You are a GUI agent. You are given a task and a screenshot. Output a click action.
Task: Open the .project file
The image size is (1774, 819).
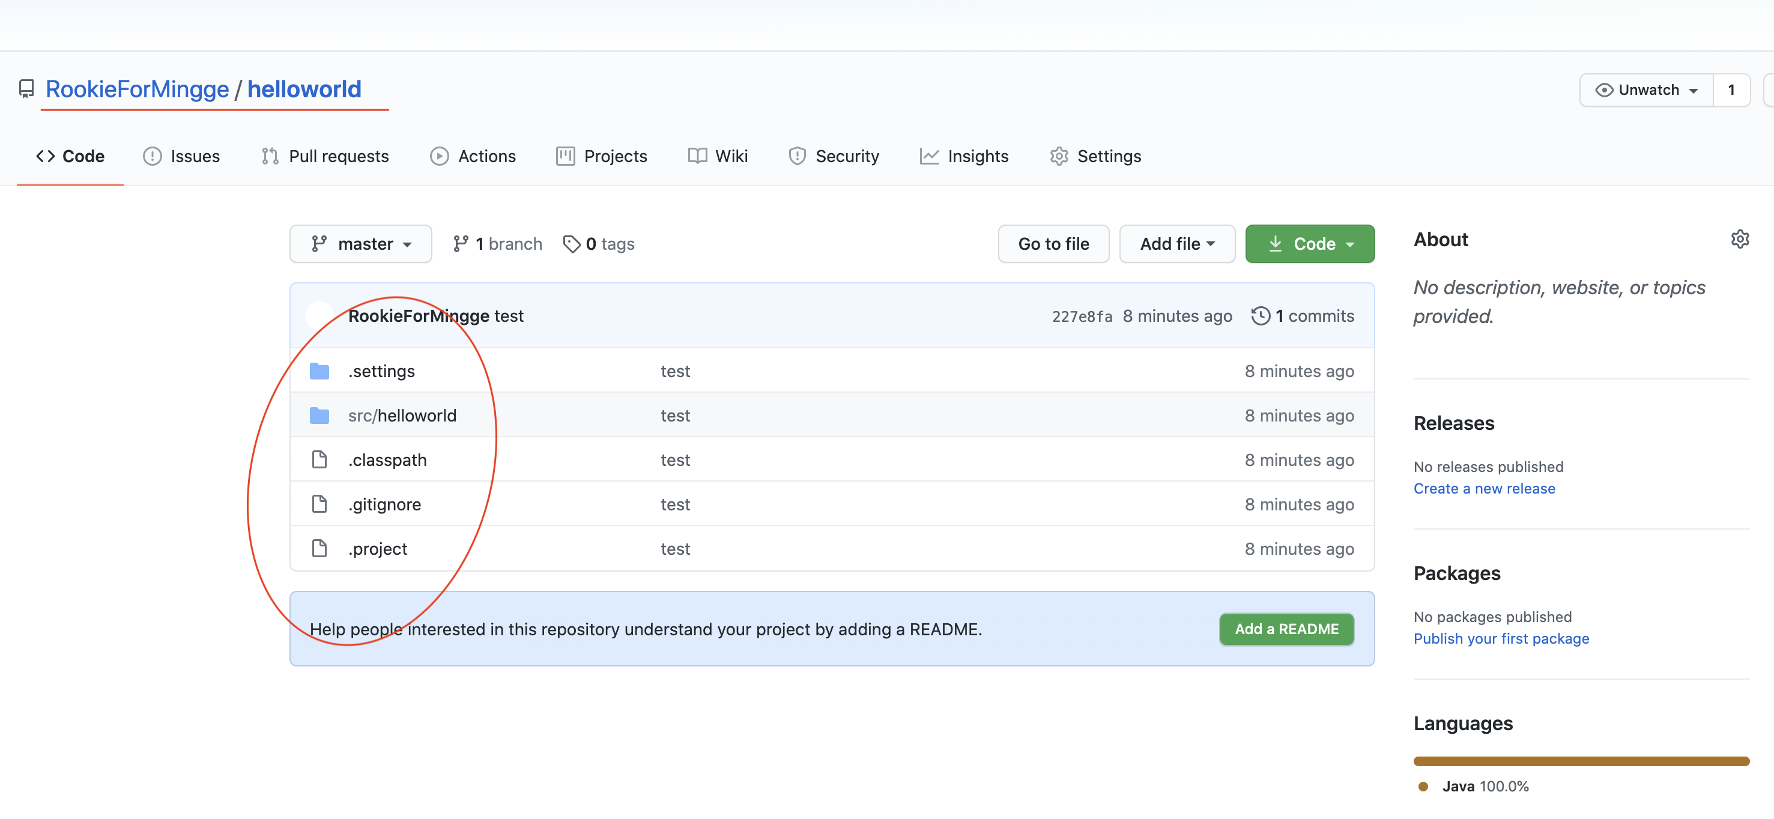pos(377,549)
